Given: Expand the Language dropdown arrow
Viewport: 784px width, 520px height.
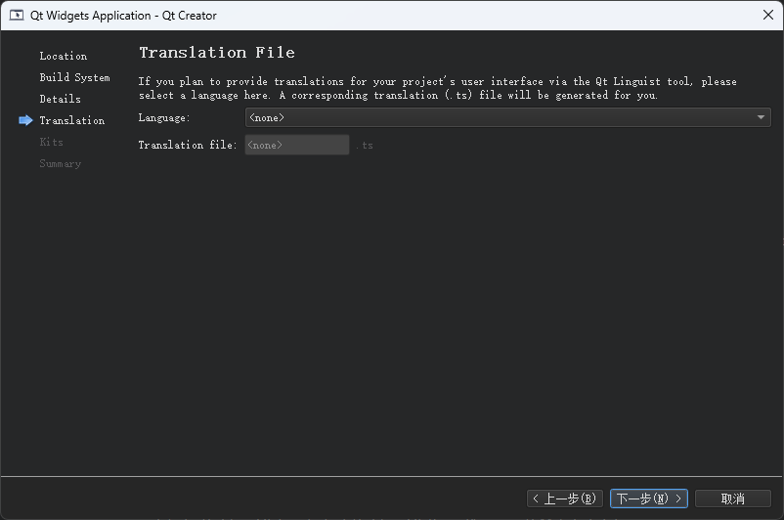Looking at the screenshot, I should coord(762,117).
